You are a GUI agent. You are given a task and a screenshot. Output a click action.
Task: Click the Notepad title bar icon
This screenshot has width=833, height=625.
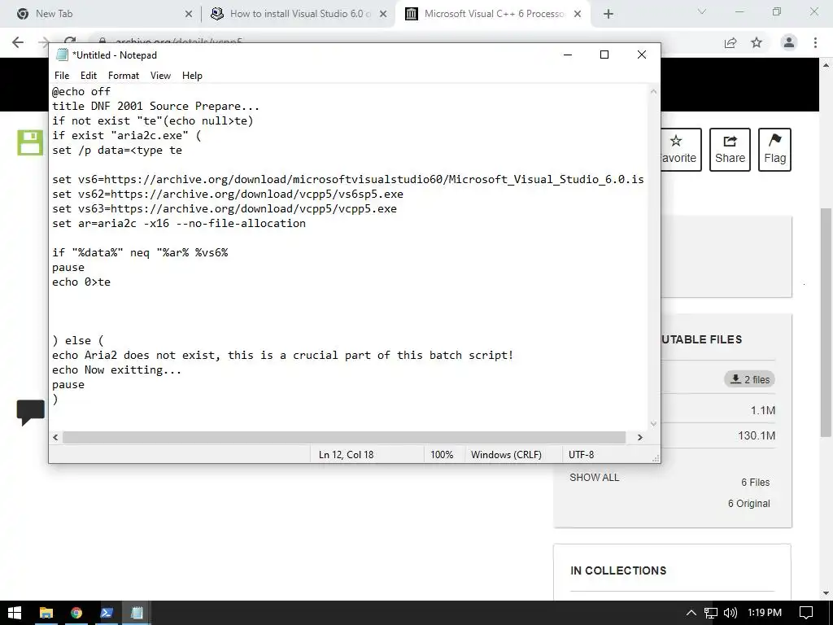click(x=62, y=55)
